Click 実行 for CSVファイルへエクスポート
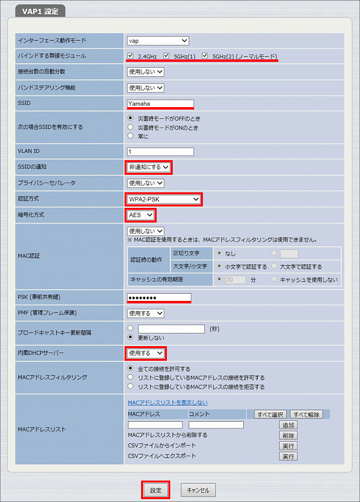This screenshot has width=360, height=502. pyautogui.click(x=288, y=456)
